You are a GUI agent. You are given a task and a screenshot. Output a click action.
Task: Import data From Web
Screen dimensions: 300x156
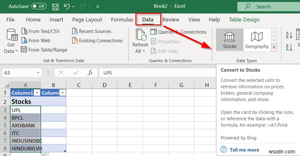tap(36, 40)
